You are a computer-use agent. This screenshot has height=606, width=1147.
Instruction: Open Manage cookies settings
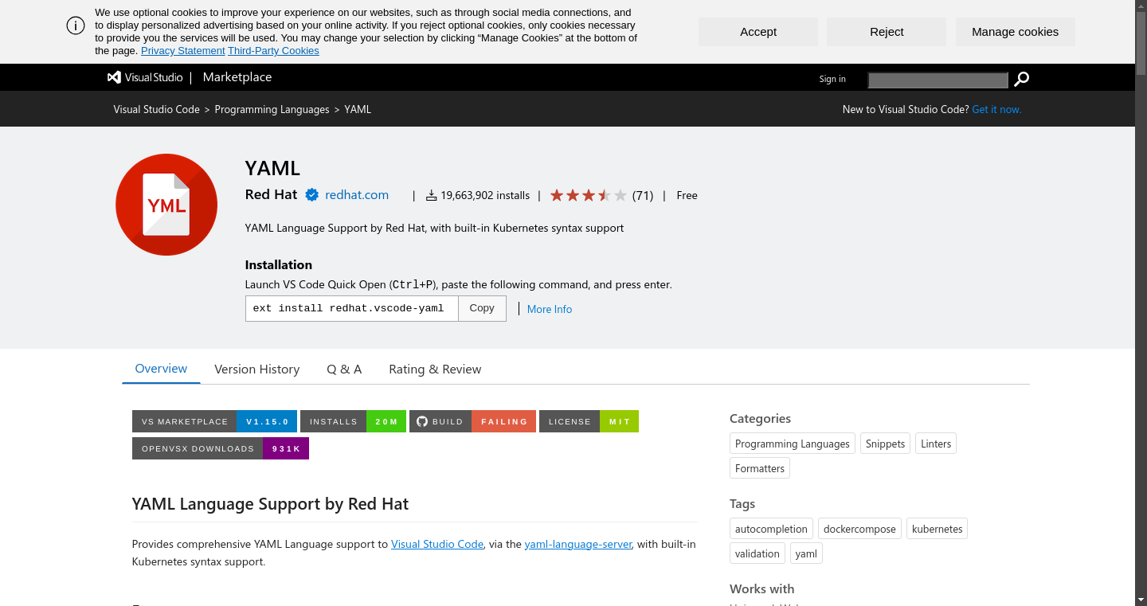pyautogui.click(x=1016, y=32)
